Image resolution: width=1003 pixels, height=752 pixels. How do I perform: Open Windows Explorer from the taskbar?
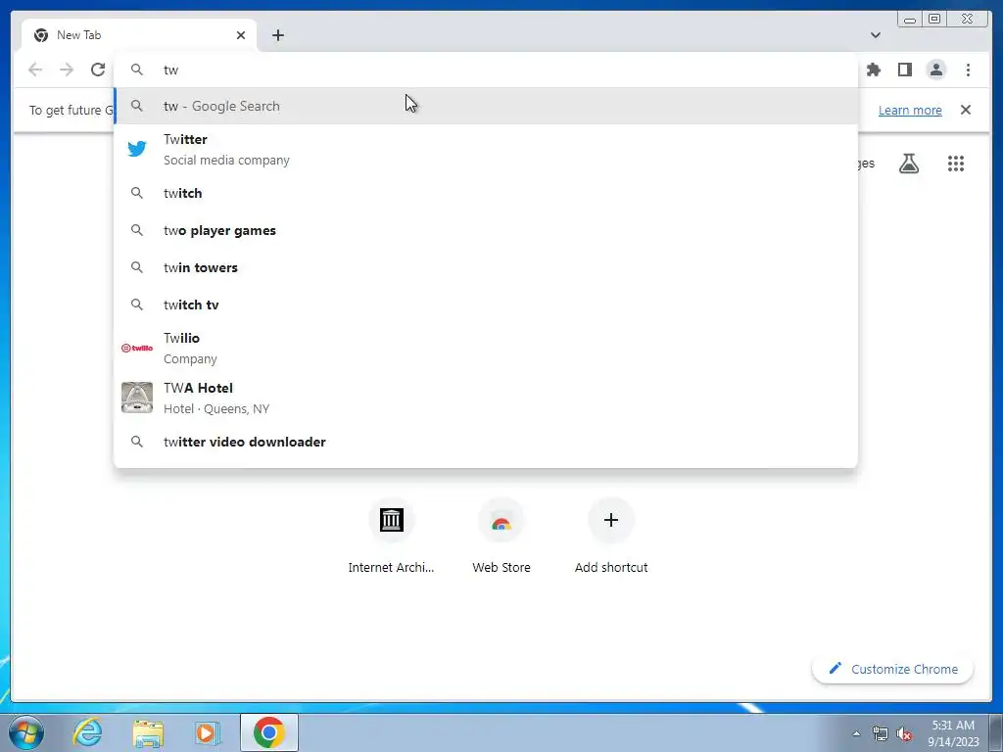pos(148,732)
